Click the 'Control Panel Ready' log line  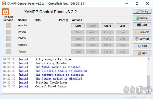tap(51, 86)
